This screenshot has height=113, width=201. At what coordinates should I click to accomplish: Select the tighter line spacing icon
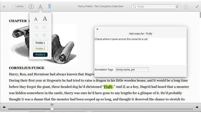44,35
